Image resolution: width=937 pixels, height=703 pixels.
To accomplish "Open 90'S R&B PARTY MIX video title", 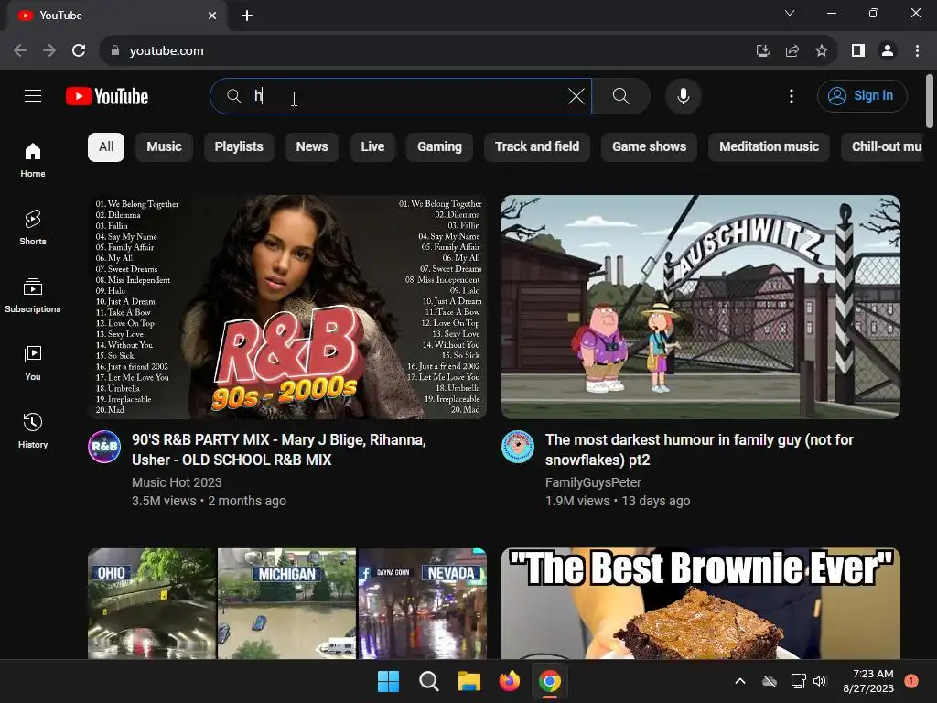I will (278, 449).
